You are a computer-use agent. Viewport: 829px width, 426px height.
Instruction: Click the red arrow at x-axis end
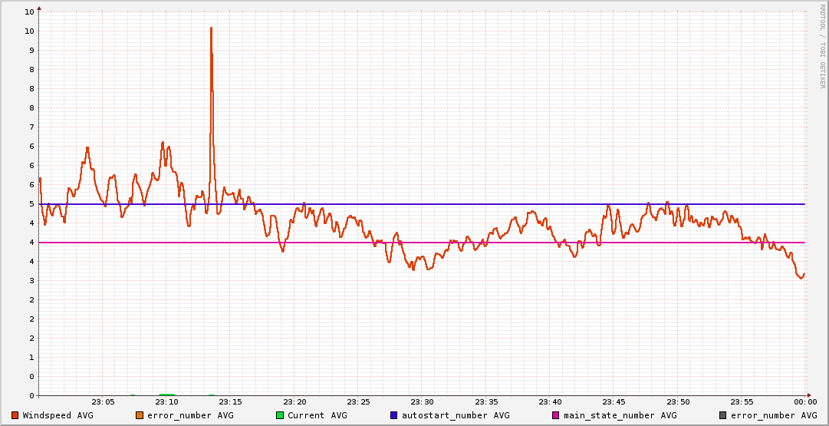coord(810,395)
